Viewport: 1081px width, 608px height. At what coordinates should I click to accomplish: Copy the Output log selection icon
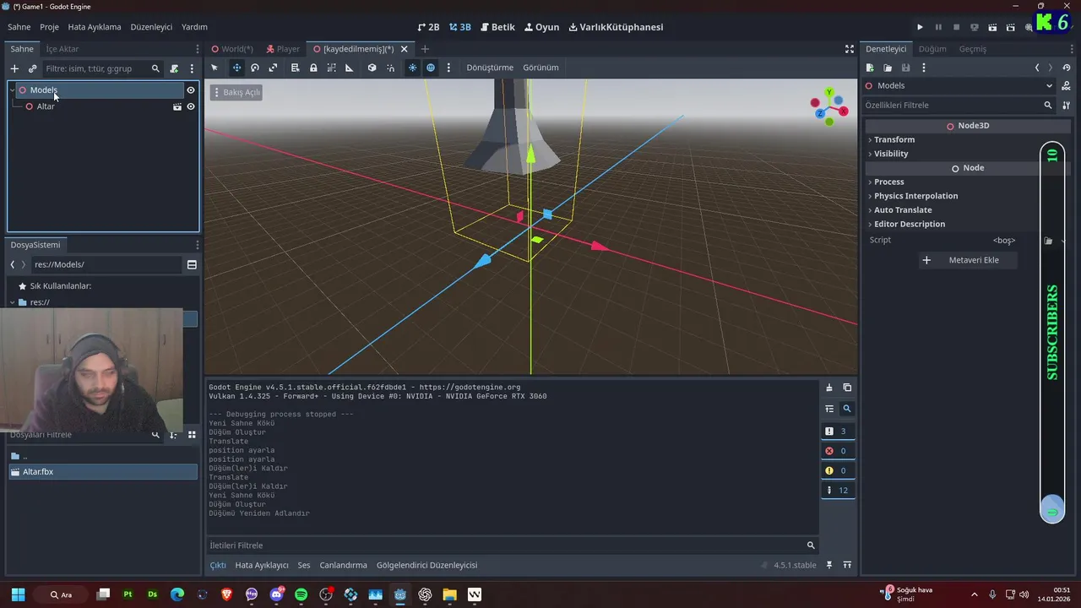pos(847,388)
